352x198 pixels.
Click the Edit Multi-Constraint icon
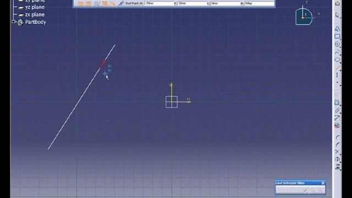(x=337, y=125)
